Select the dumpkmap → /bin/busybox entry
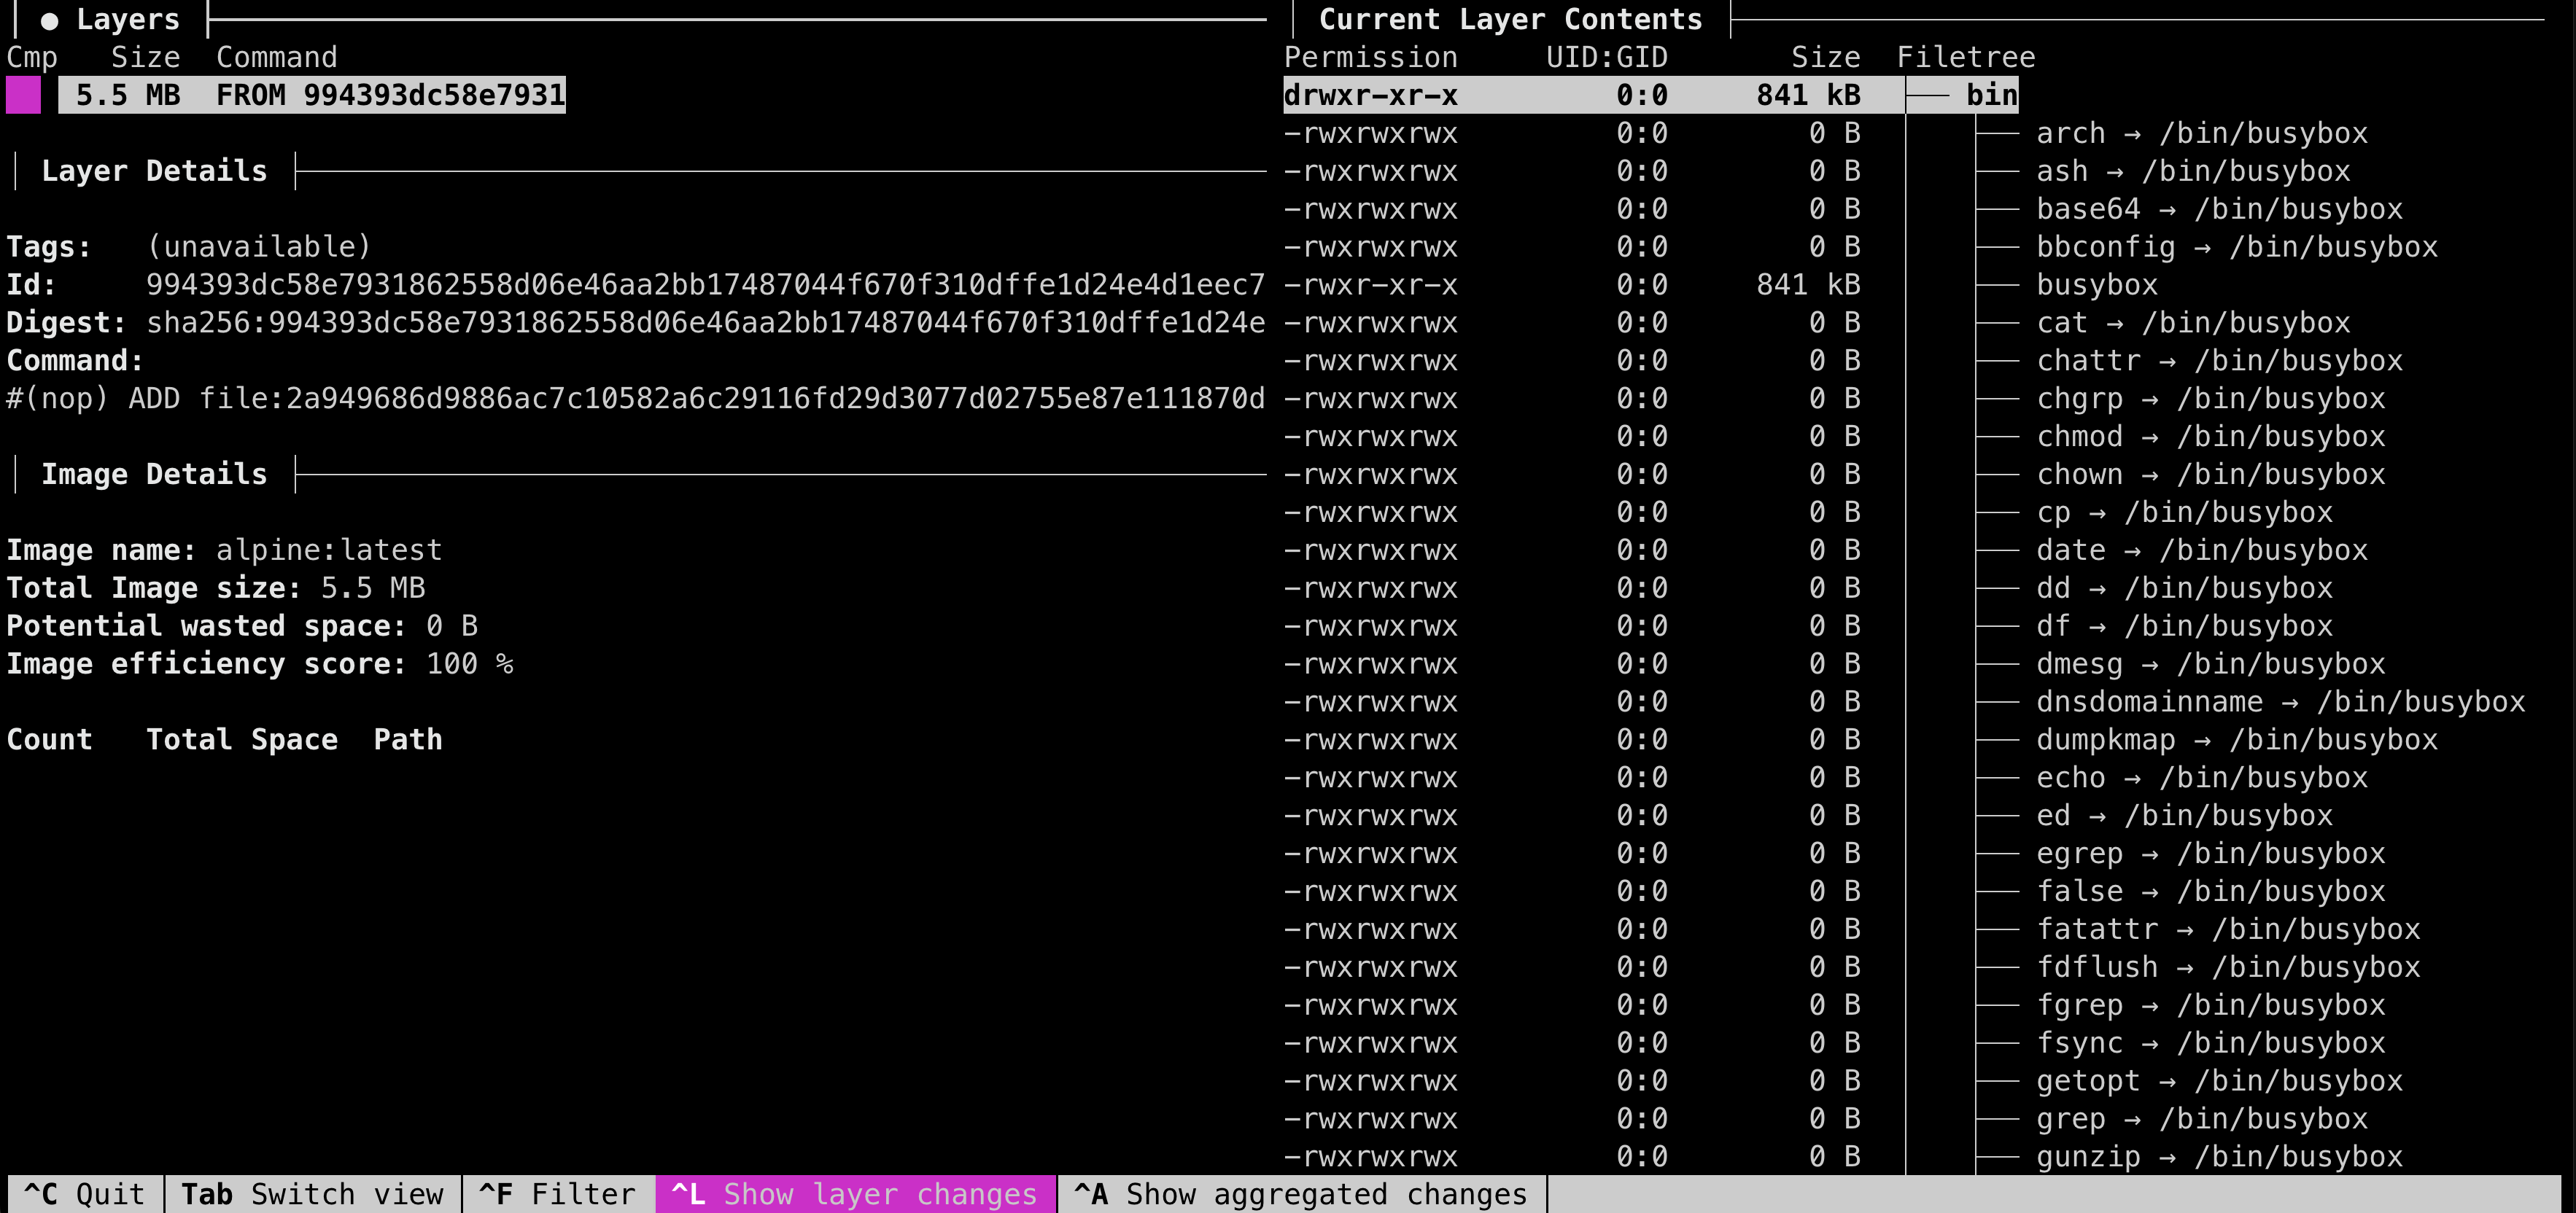2576x1213 pixels. [x=2237, y=741]
